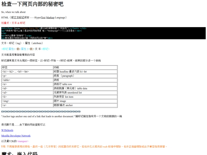Click the <a> tag cell

pos(27,105)
